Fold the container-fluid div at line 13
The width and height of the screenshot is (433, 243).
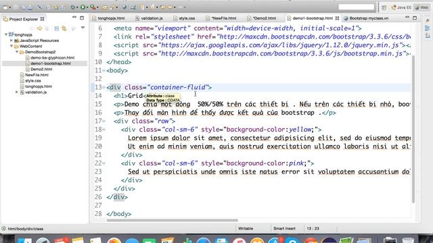pos(104,87)
